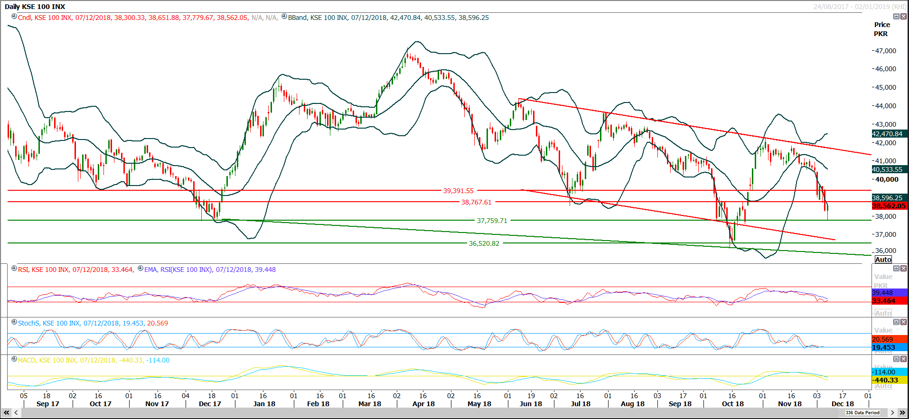Click the 45,000 price axis label
This screenshot has height=419, width=909.
click(886, 87)
